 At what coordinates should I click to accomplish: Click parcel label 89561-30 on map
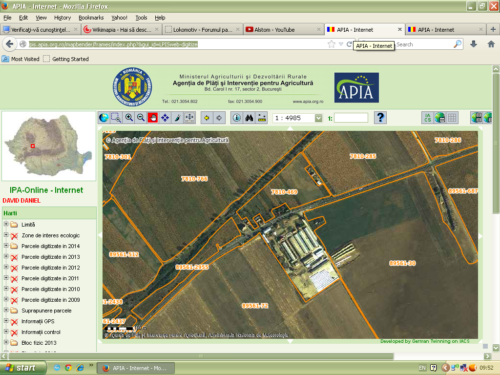[x=402, y=263]
